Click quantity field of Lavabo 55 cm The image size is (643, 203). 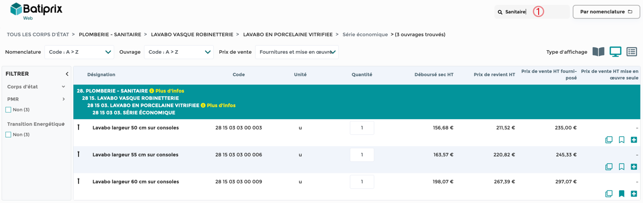(362, 155)
